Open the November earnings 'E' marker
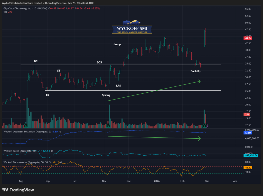Image resolution: width=263 pixels, height=196 pixels. (x=108, y=126)
